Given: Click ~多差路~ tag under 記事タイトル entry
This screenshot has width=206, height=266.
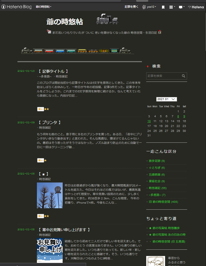Looking at the screenshot, I should coord(45,76).
